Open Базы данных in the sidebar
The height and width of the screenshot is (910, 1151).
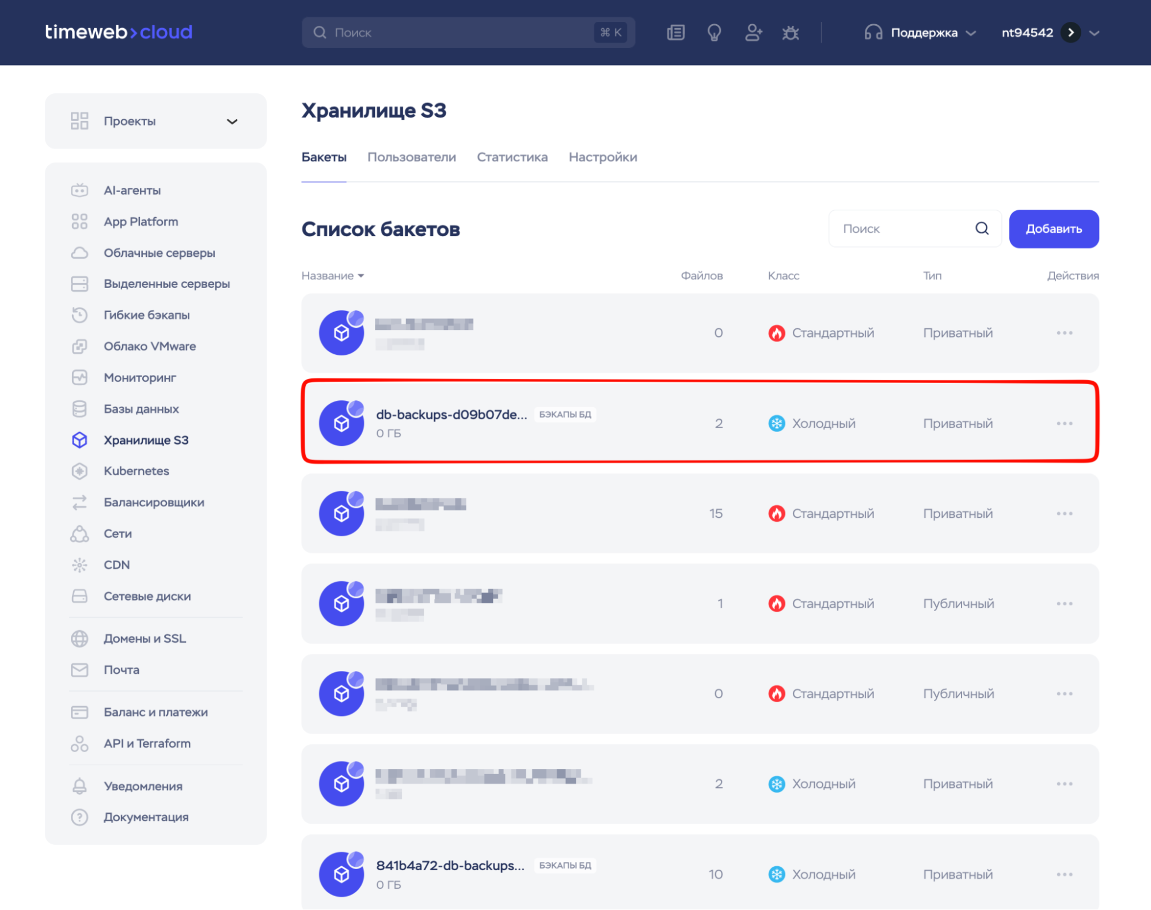click(141, 408)
